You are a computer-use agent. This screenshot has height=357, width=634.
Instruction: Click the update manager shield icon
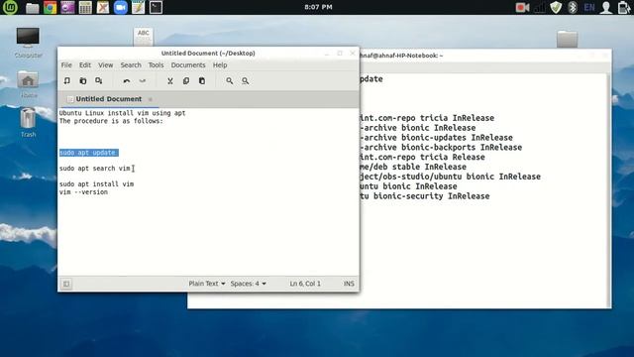click(556, 8)
